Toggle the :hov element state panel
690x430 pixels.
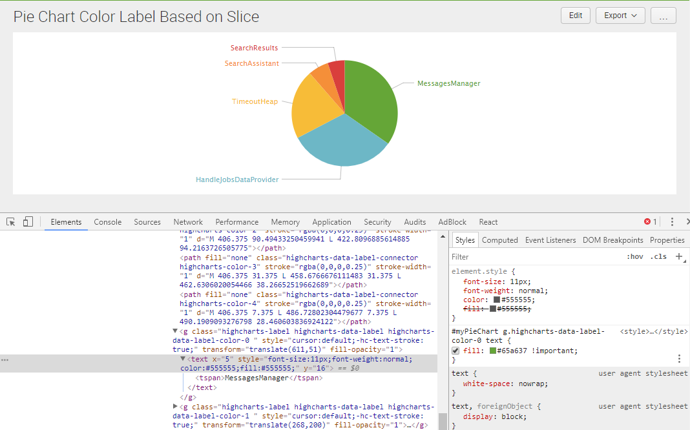tap(635, 257)
